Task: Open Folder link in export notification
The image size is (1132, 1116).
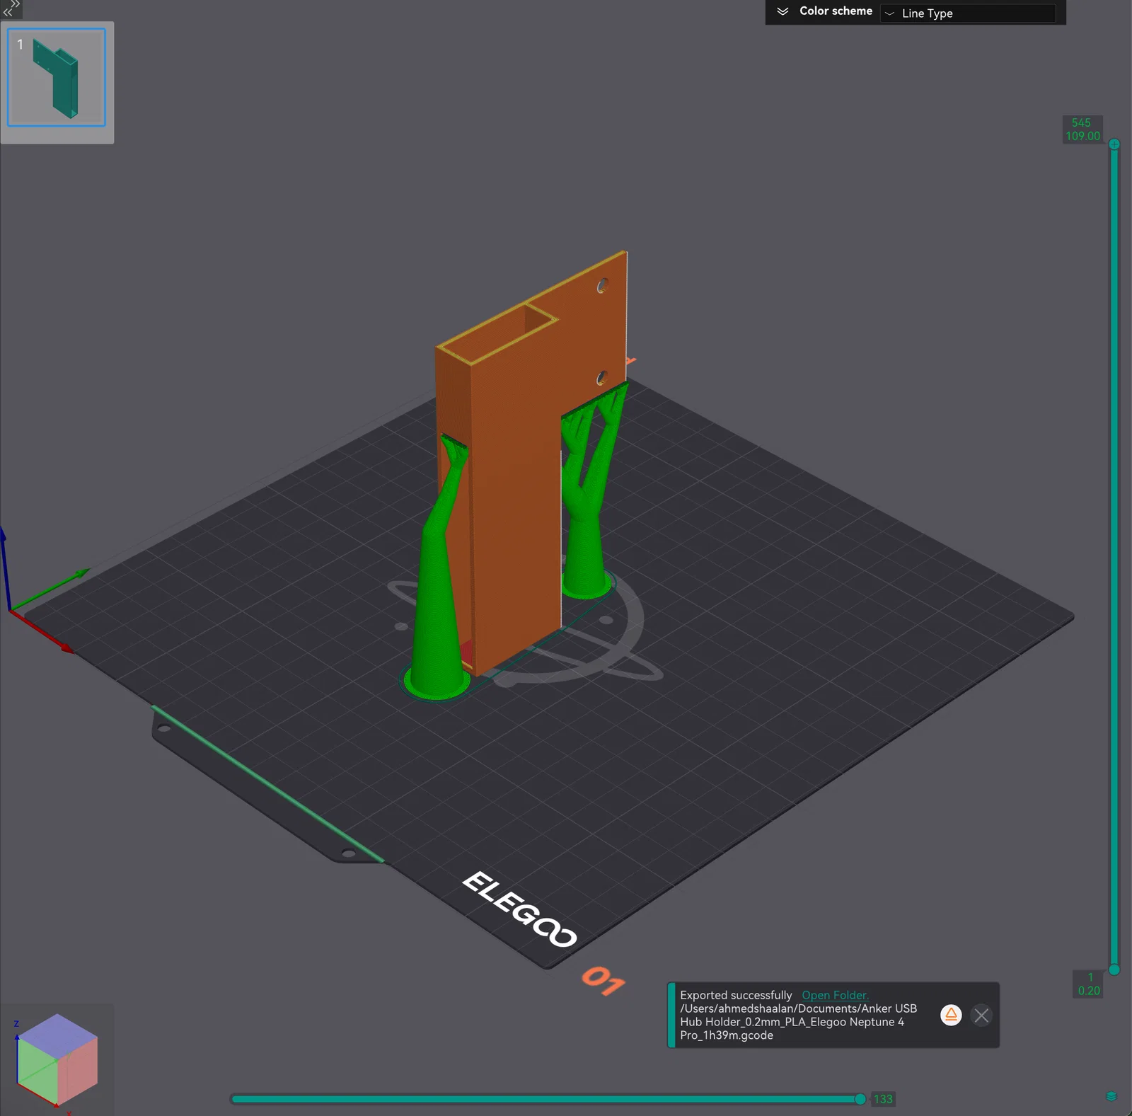Action: click(835, 995)
